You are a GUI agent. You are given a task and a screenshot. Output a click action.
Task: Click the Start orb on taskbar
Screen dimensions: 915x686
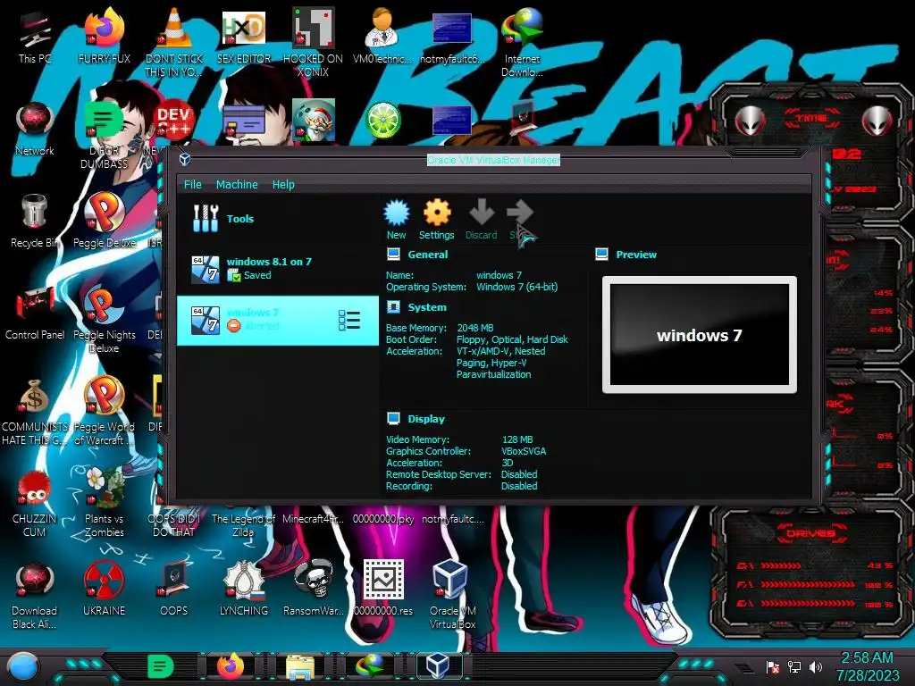(23, 667)
